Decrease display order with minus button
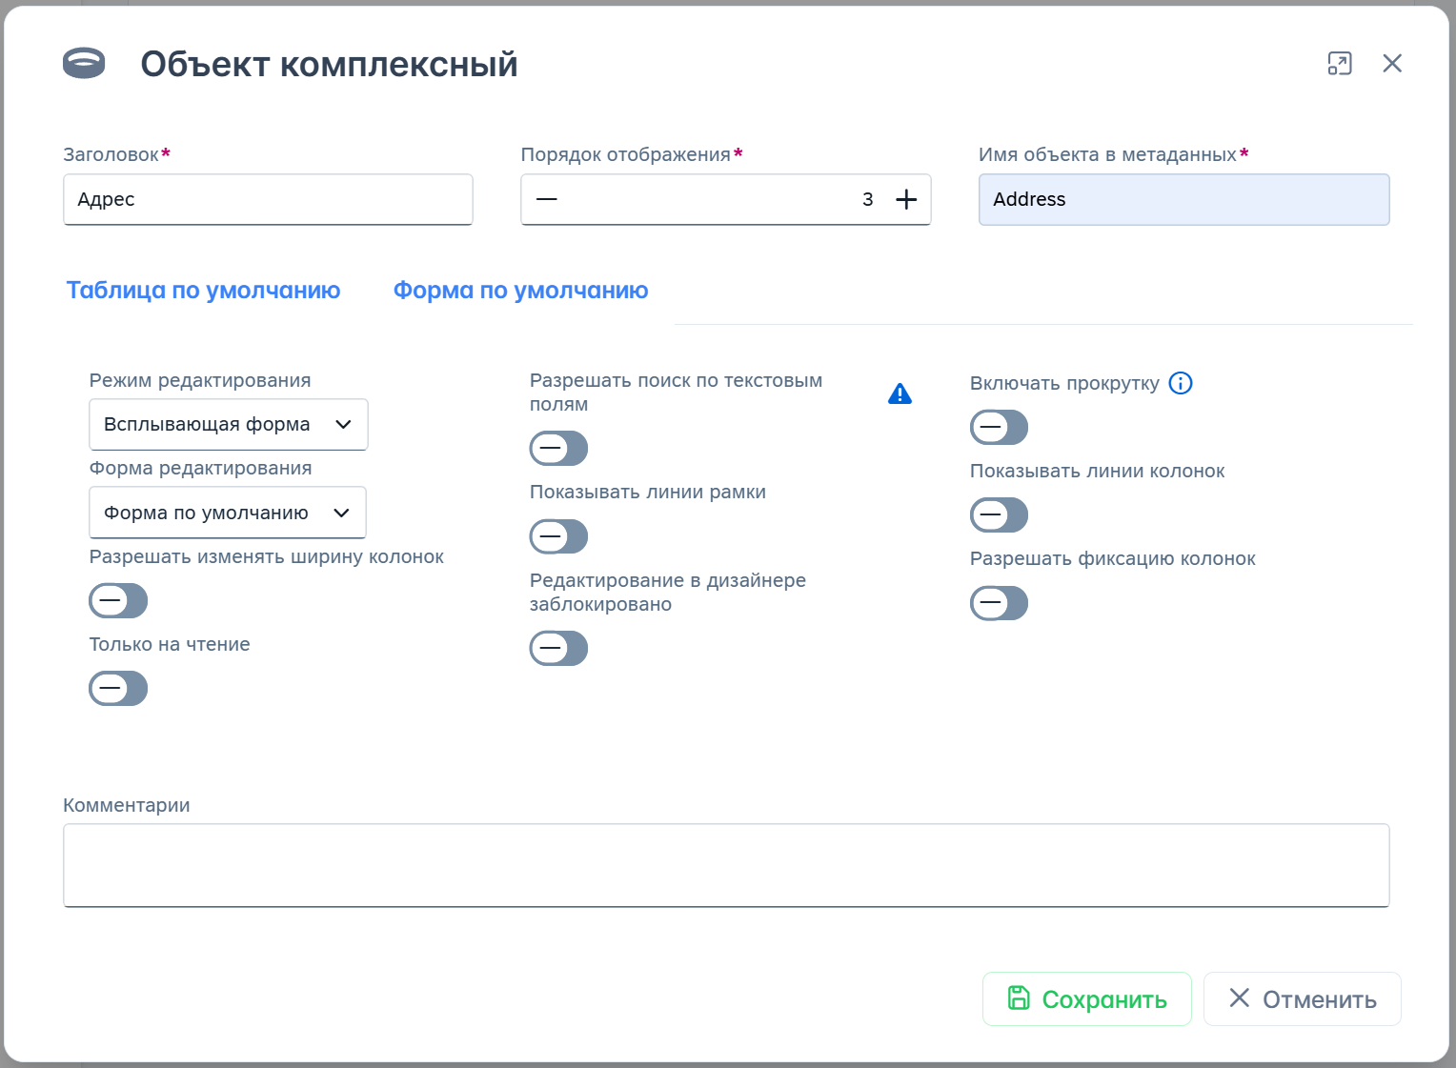The height and width of the screenshot is (1068, 1456). click(547, 199)
